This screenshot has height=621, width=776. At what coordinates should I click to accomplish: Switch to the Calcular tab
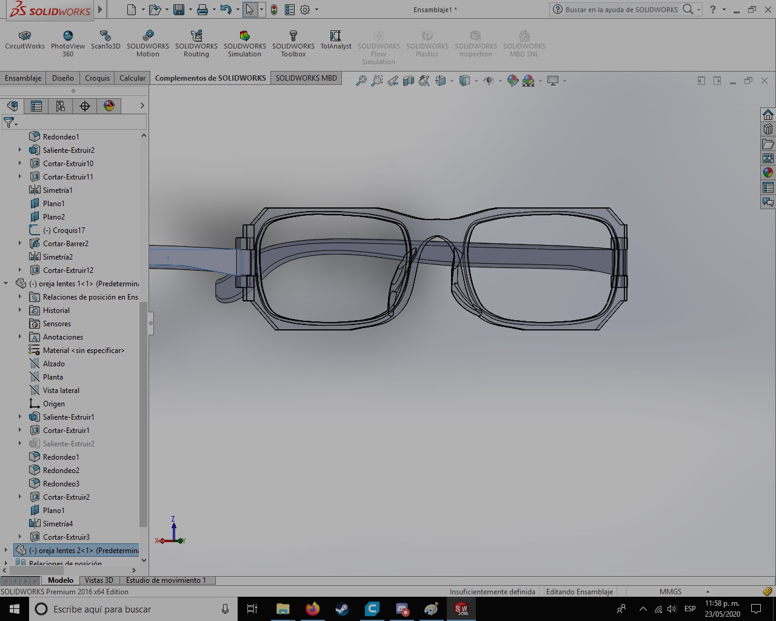[x=133, y=78]
